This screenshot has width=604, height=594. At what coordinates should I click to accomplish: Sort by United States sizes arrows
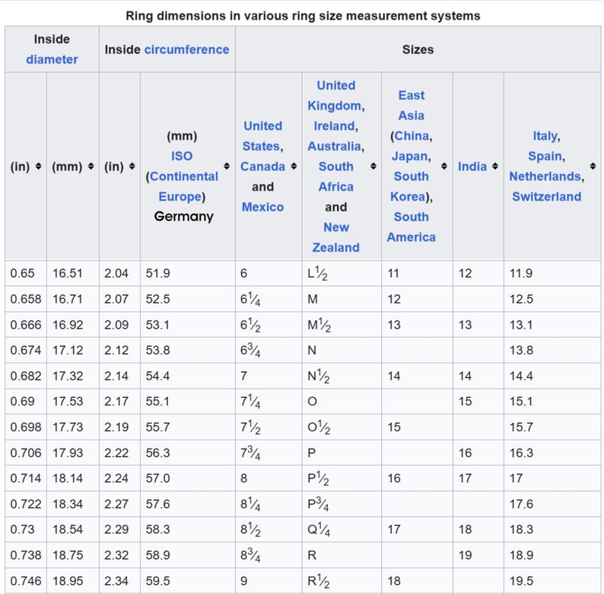coord(294,166)
